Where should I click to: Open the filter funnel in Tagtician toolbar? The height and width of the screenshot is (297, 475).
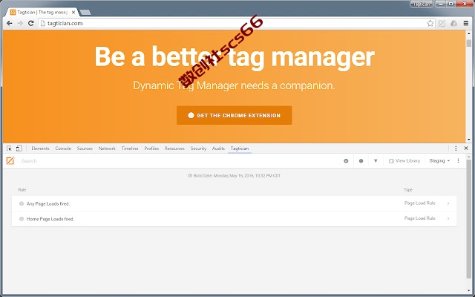pyautogui.click(x=376, y=161)
